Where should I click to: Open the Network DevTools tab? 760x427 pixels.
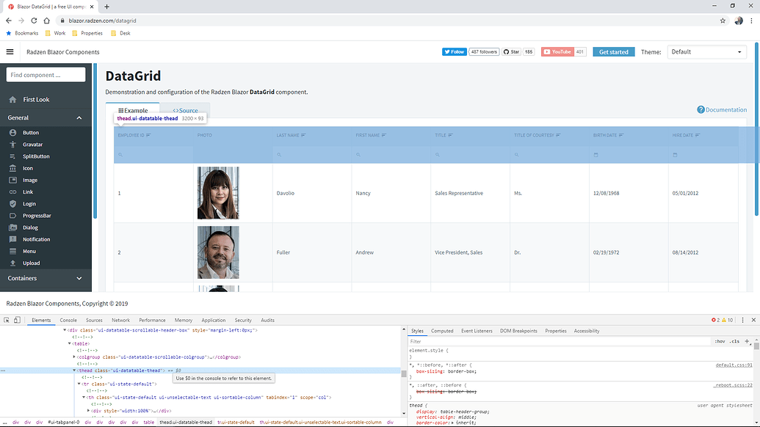tap(120, 320)
